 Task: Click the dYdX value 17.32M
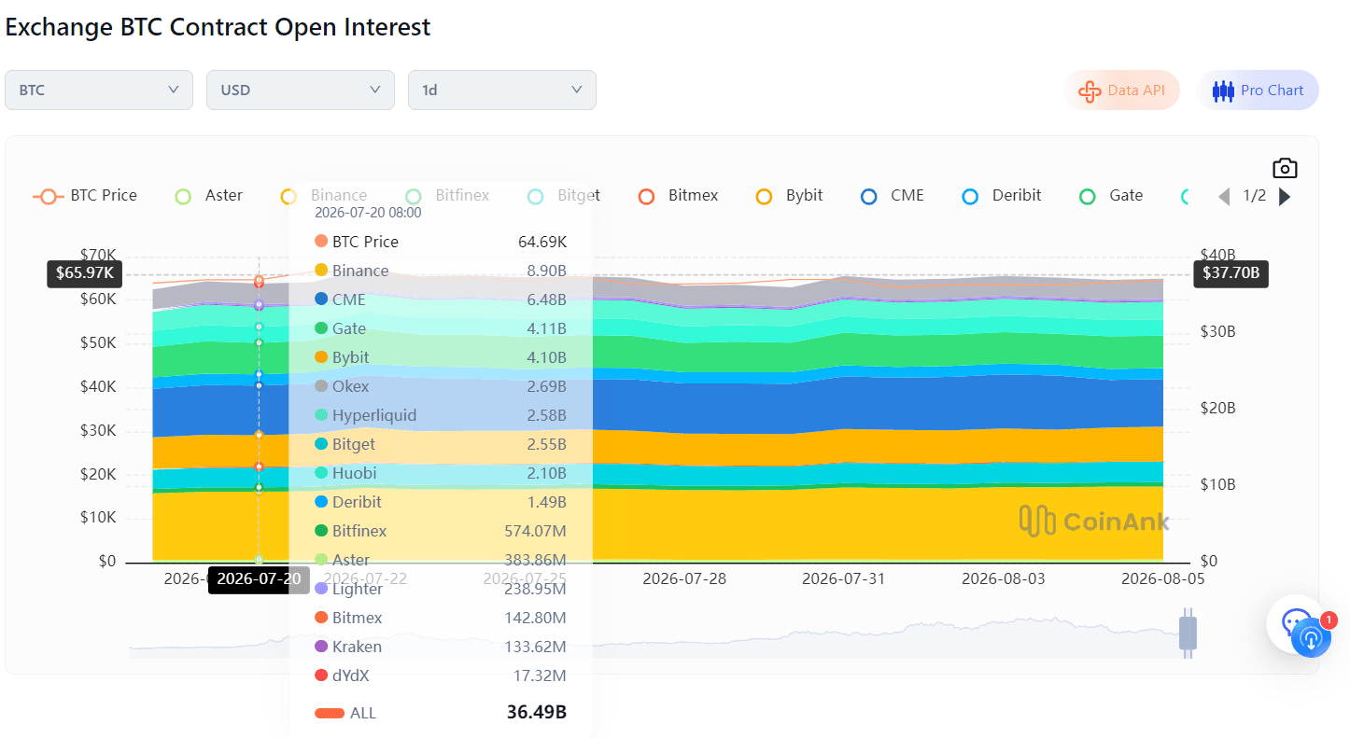pyautogui.click(x=540, y=676)
